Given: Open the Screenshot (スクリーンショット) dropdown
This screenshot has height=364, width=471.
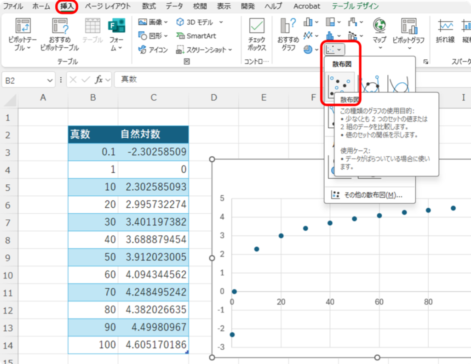Looking at the screenshot, I should coord(204,50).
